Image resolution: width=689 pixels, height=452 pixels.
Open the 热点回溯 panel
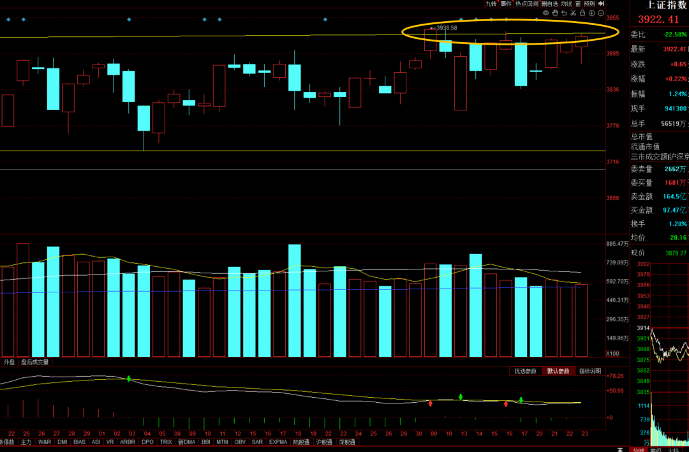[x=526, y=4]
